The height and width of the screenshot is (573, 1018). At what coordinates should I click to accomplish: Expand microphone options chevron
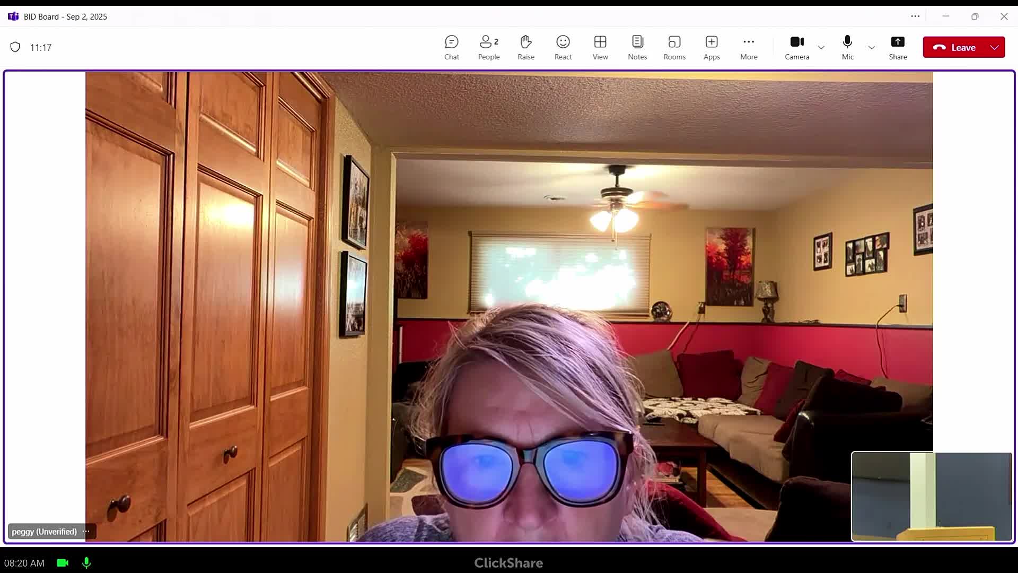[871, 48]
